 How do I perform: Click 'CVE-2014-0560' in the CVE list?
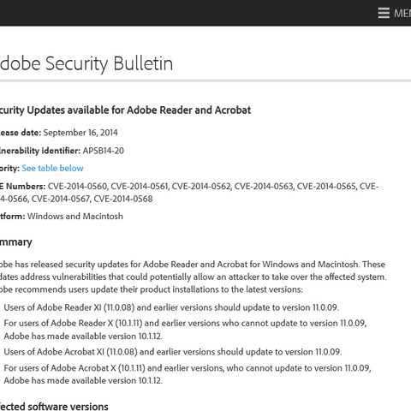coord(78,187)
